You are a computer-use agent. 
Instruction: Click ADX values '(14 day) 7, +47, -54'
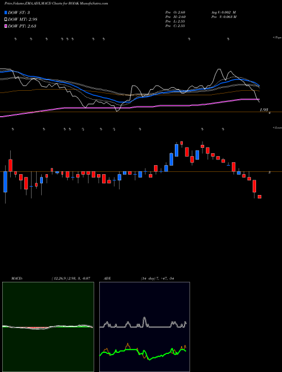[x=157, y=278]
